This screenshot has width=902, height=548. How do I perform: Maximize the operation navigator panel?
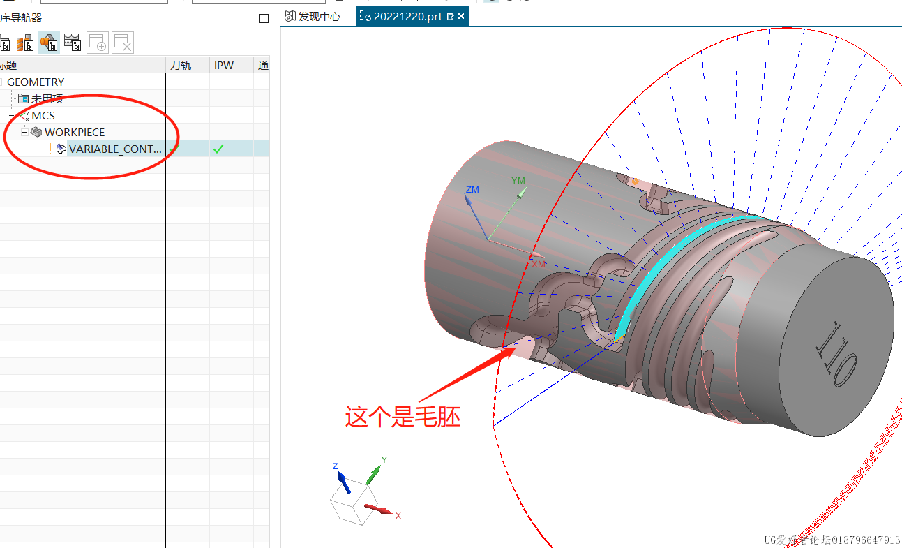click(264, 19)
